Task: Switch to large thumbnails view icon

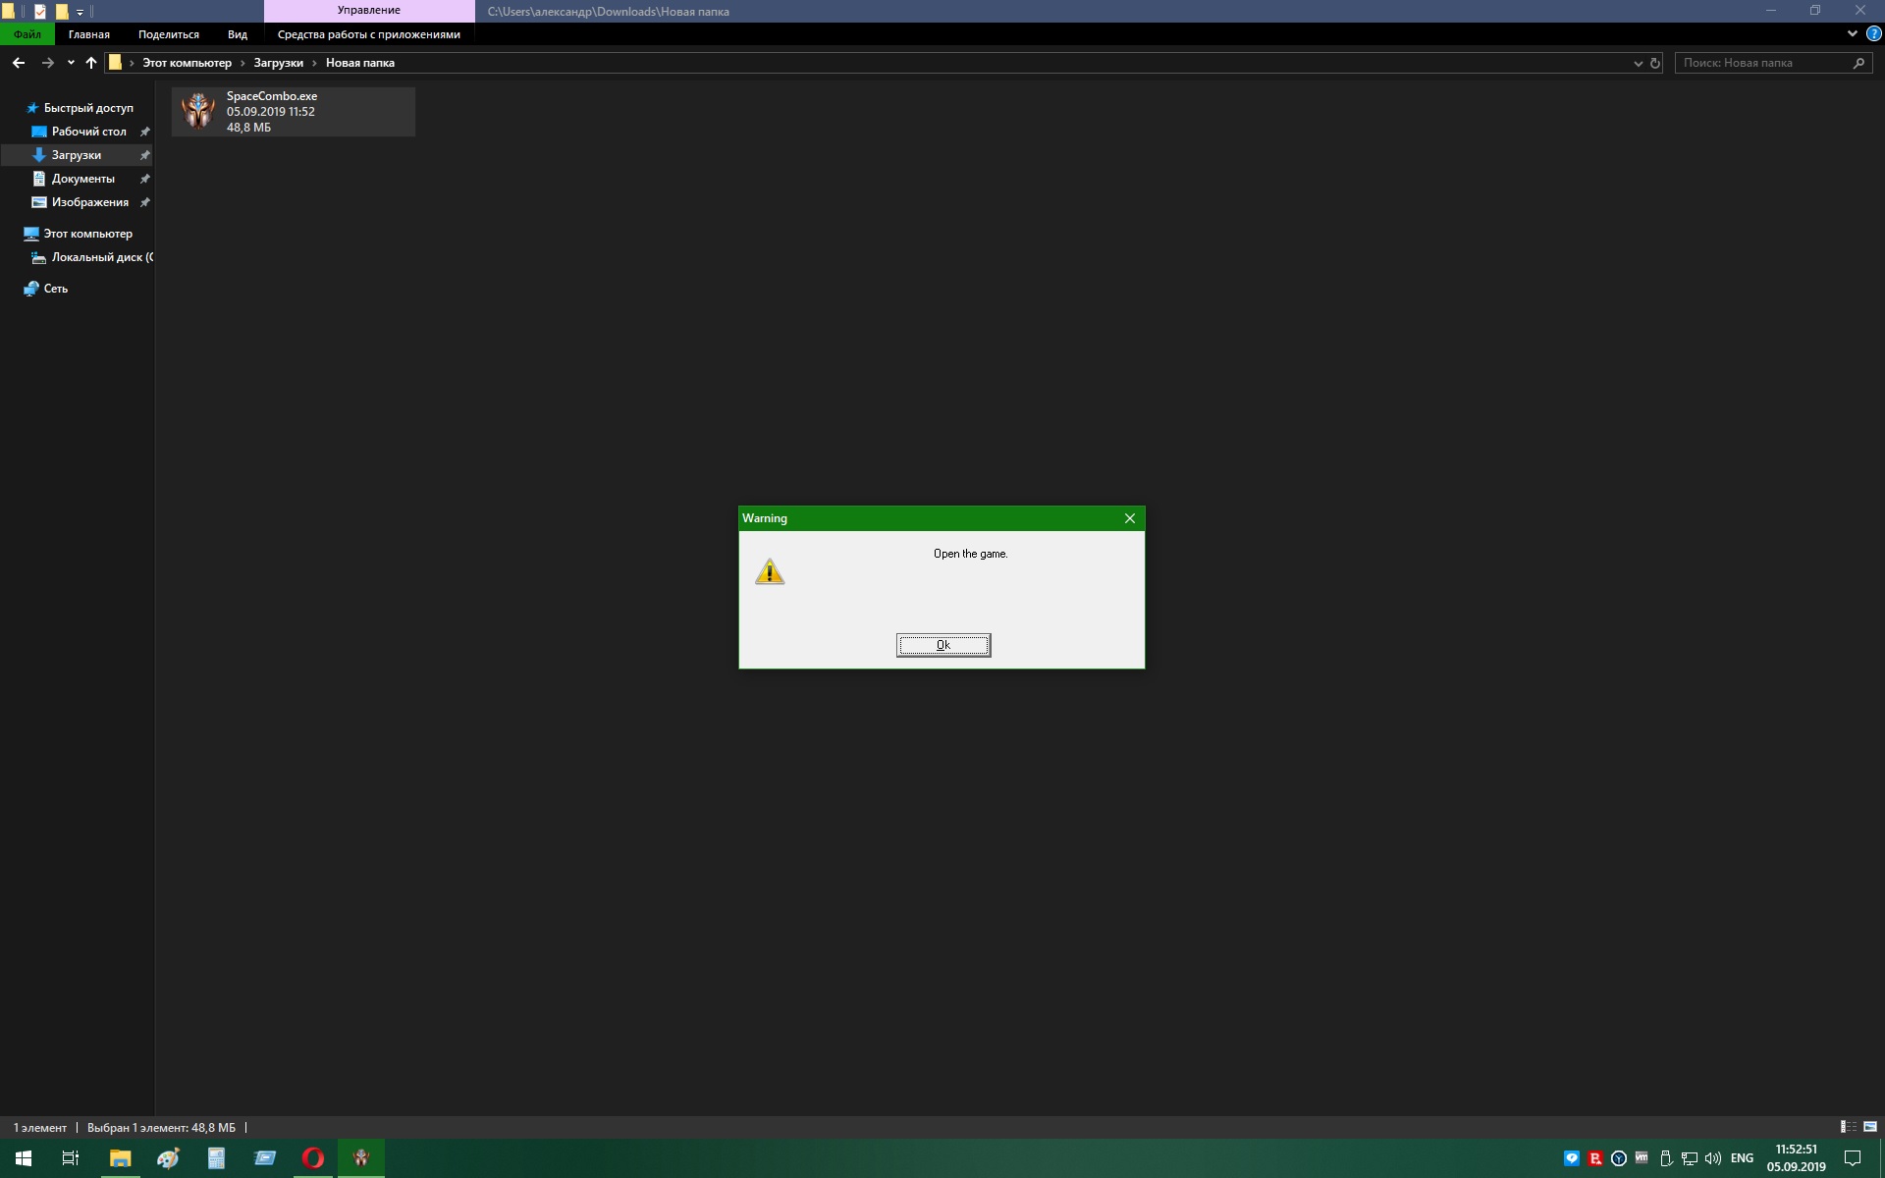Action: coord(1869,1127)
